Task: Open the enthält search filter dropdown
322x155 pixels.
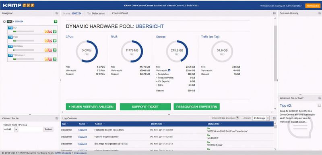Action: [x=11, y=129]
